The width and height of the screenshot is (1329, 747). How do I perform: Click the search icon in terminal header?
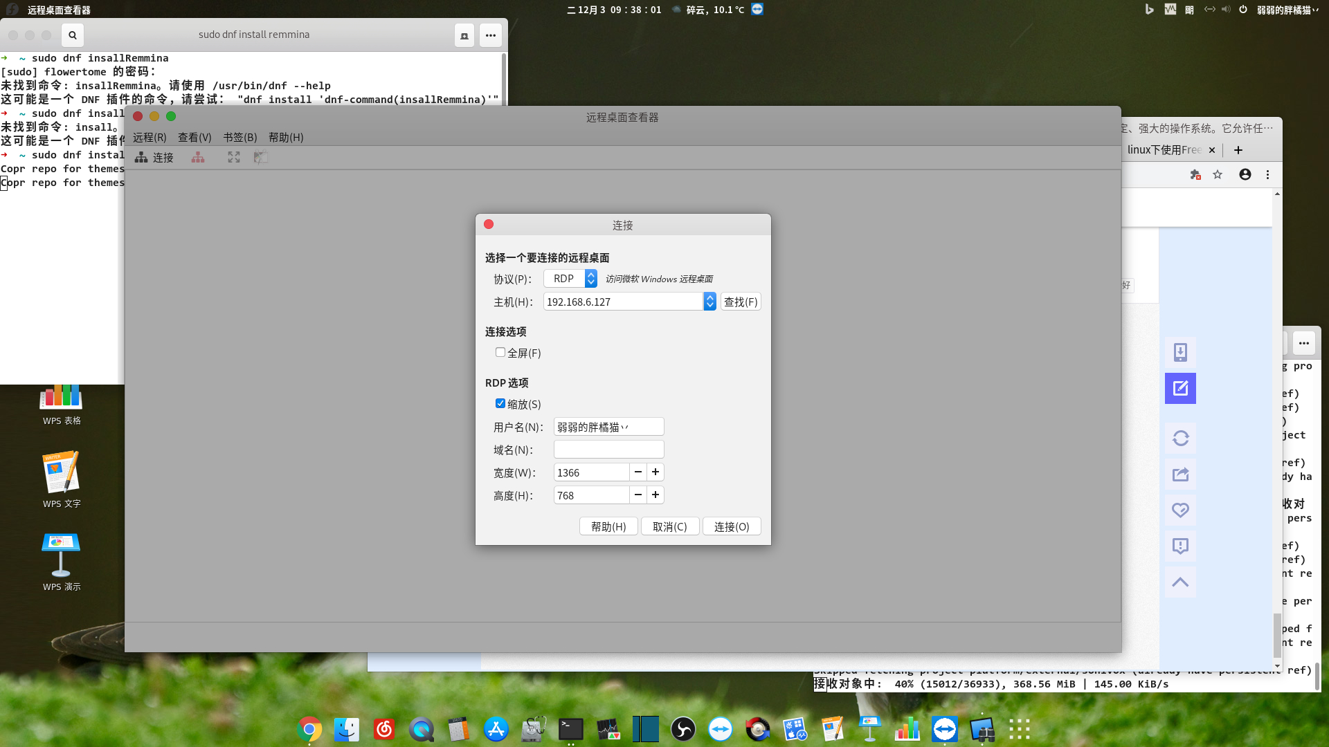pyautogui.click(x=72, y=35)
